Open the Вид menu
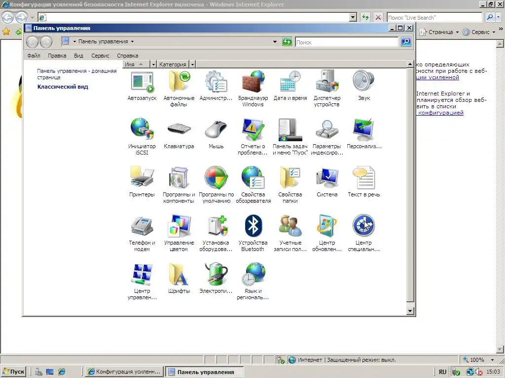Viewport: 505px width, 378px height. coord(78,56)
